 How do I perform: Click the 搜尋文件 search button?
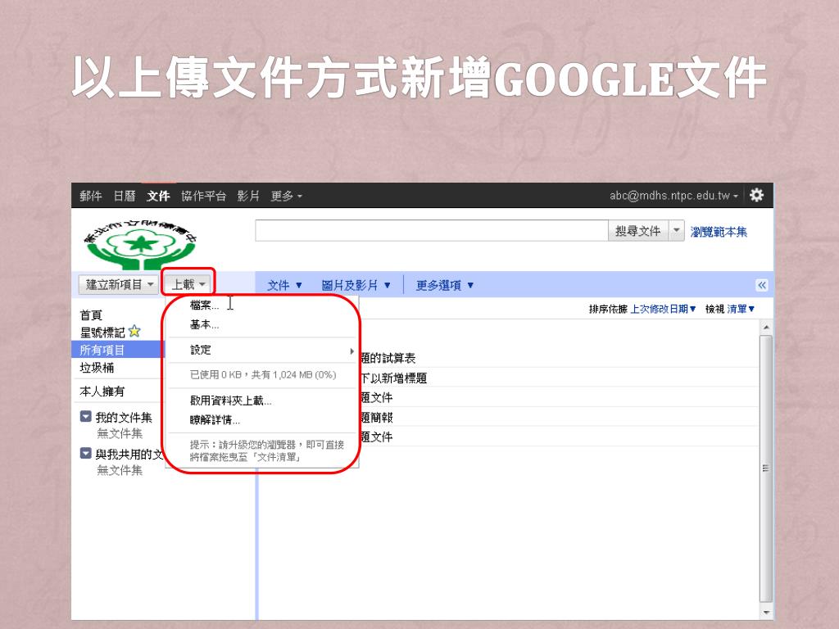click(637, 230)
